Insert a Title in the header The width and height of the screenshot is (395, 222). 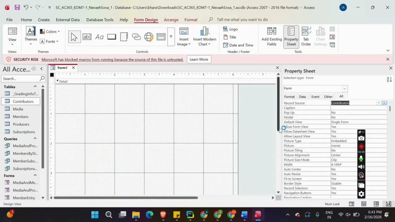coord(230,37)
